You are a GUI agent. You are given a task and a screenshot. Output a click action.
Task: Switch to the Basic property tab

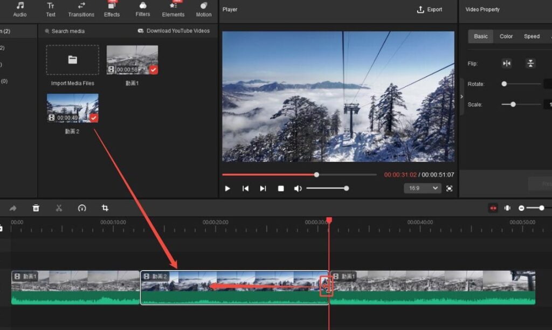(480, 36)
